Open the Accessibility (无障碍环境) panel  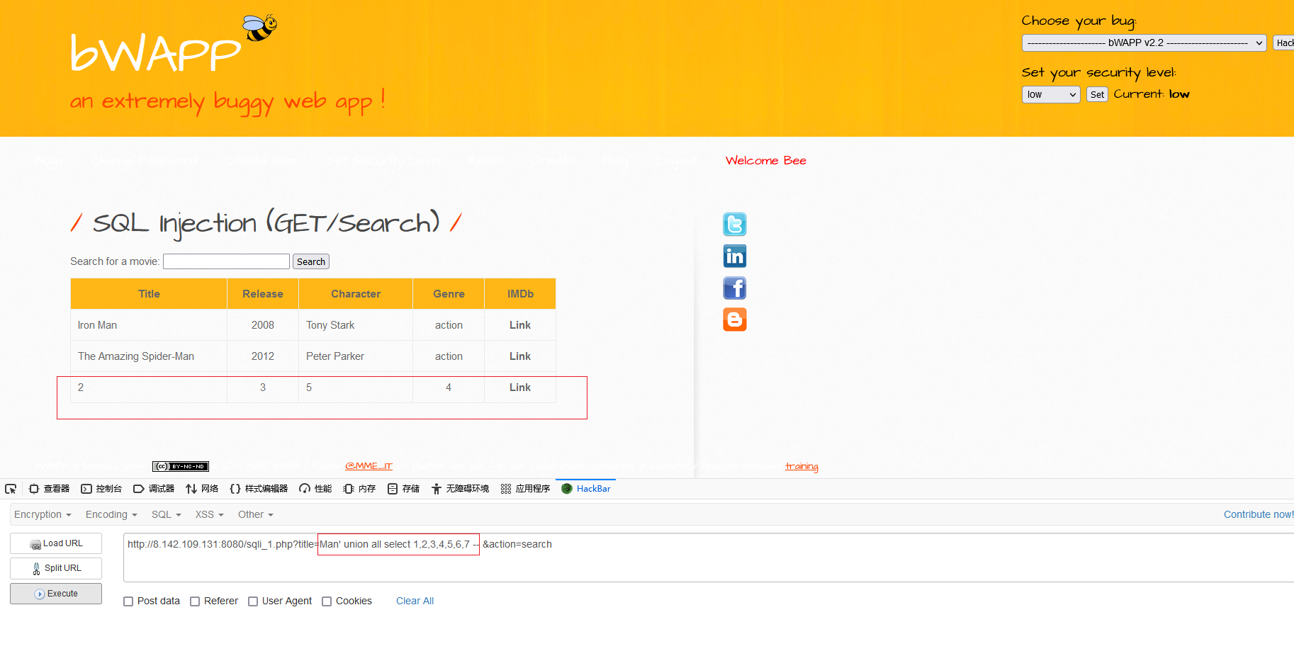tap(460, 489)
